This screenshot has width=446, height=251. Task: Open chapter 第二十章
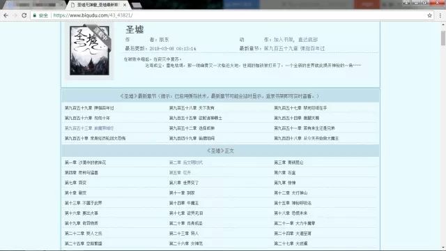point(186,223)
